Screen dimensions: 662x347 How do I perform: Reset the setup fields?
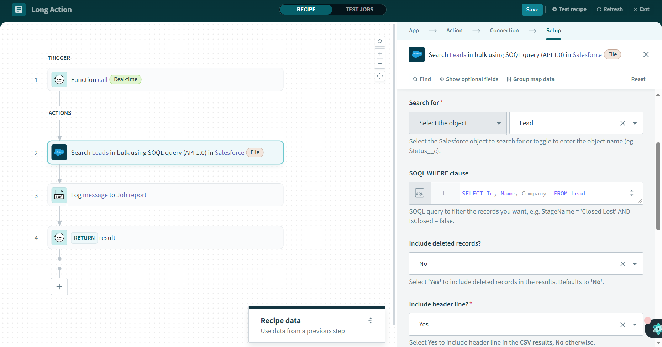[x=638, y=79]
